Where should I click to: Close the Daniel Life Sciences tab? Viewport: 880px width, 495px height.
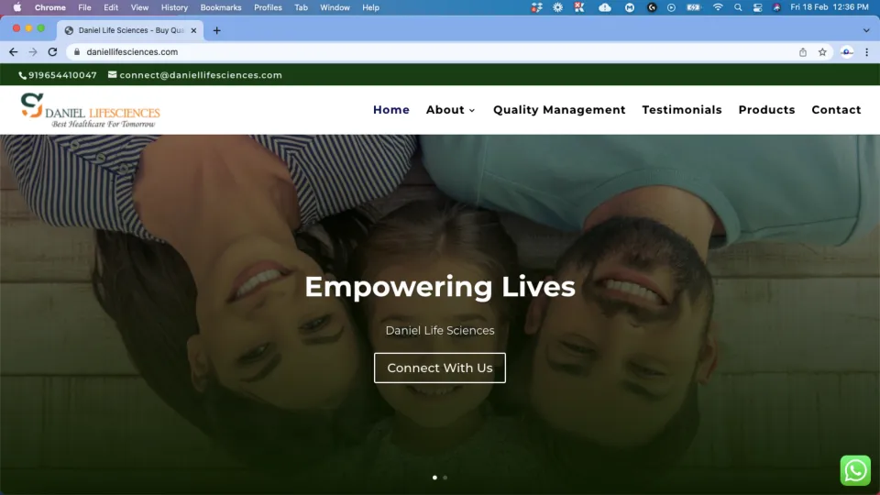point(193,30)
